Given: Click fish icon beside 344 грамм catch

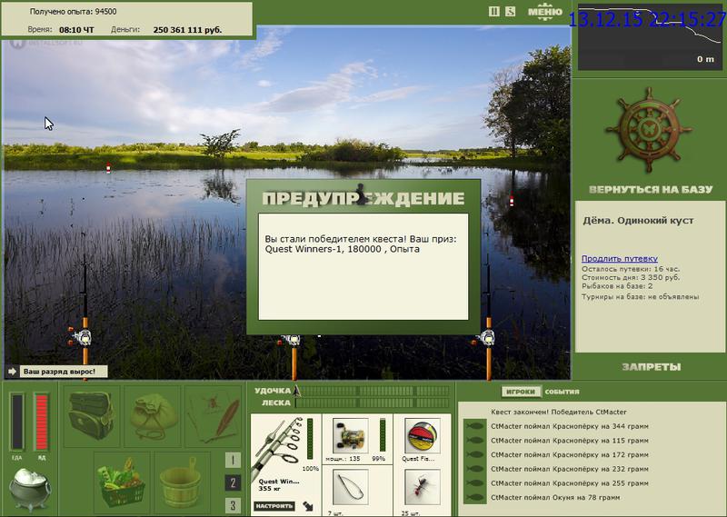Looking at the screenshot, I should coord(474,426).
